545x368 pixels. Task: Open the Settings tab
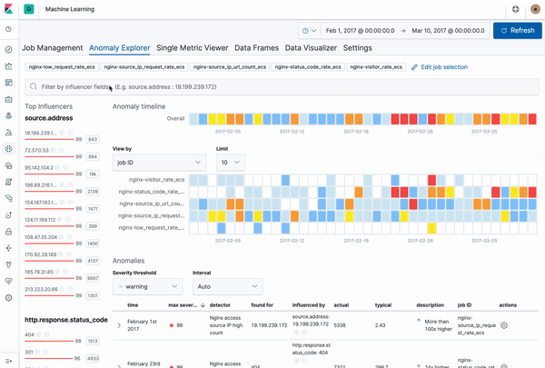357,48
